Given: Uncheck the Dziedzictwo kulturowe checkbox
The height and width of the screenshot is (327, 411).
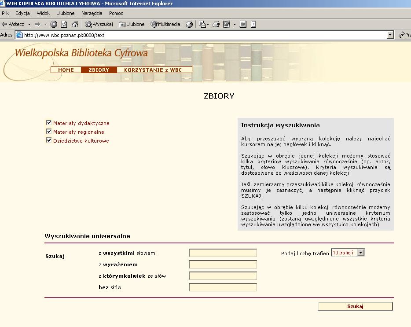Looking at the screenshot, I should point(49,140).
